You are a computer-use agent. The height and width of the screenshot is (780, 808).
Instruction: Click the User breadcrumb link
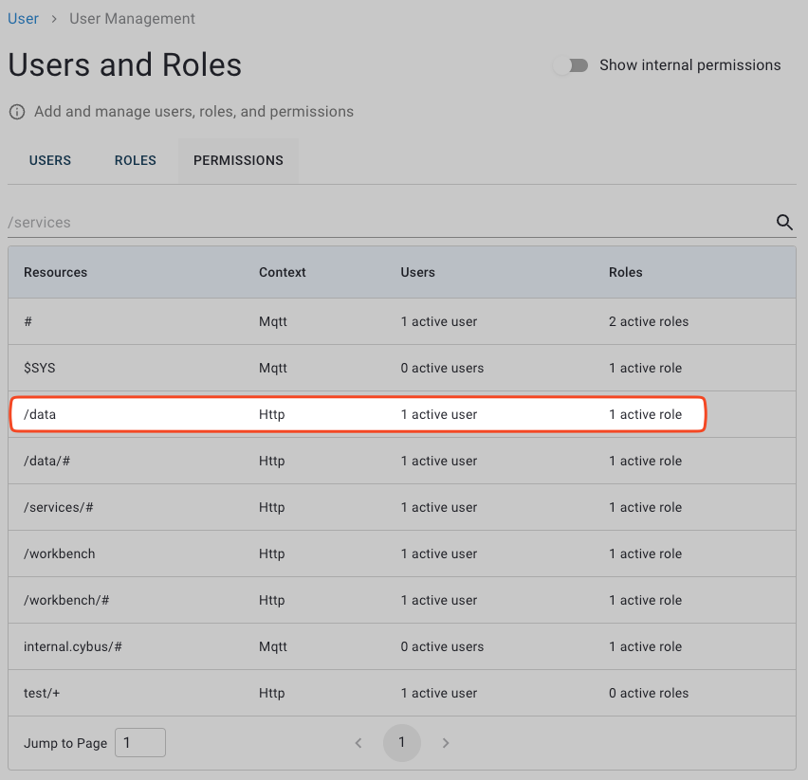23,18
